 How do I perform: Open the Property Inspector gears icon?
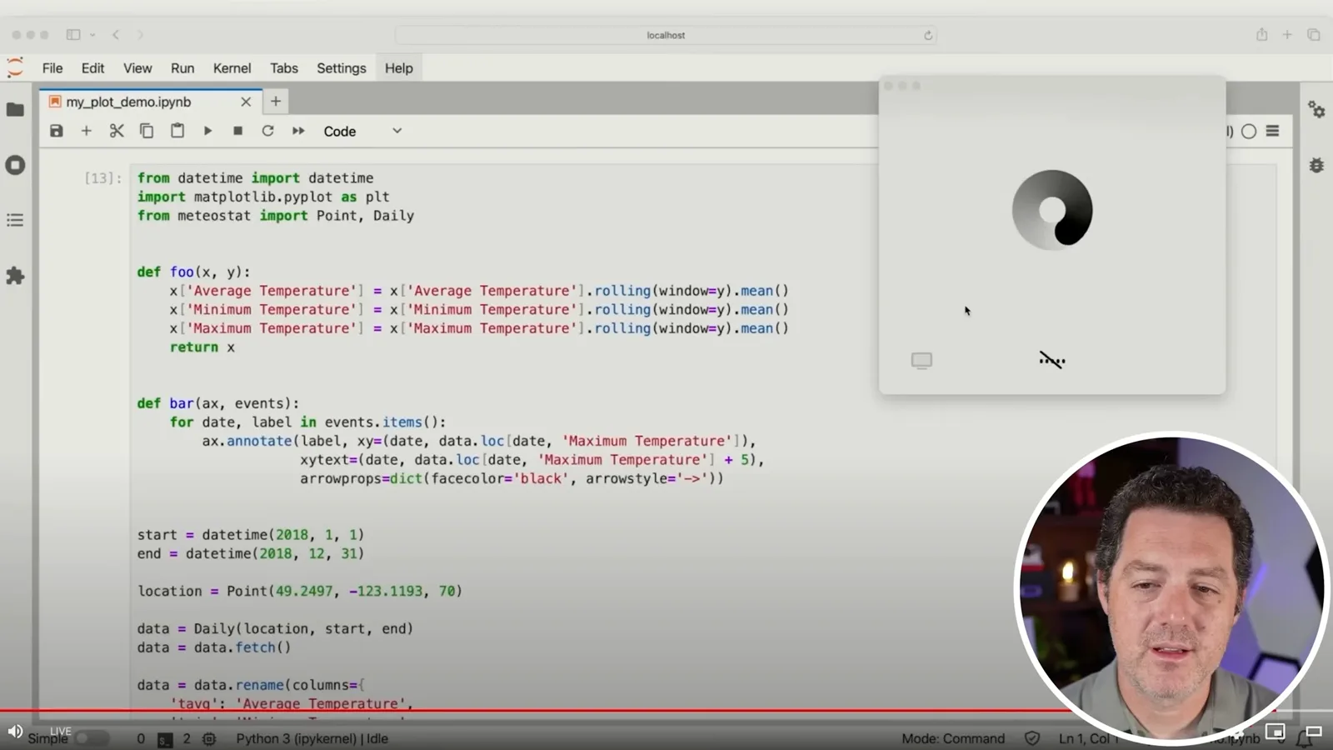[x=1316, y=110]
